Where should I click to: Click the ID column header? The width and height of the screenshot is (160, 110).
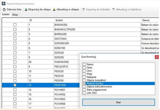click(41, 20)
